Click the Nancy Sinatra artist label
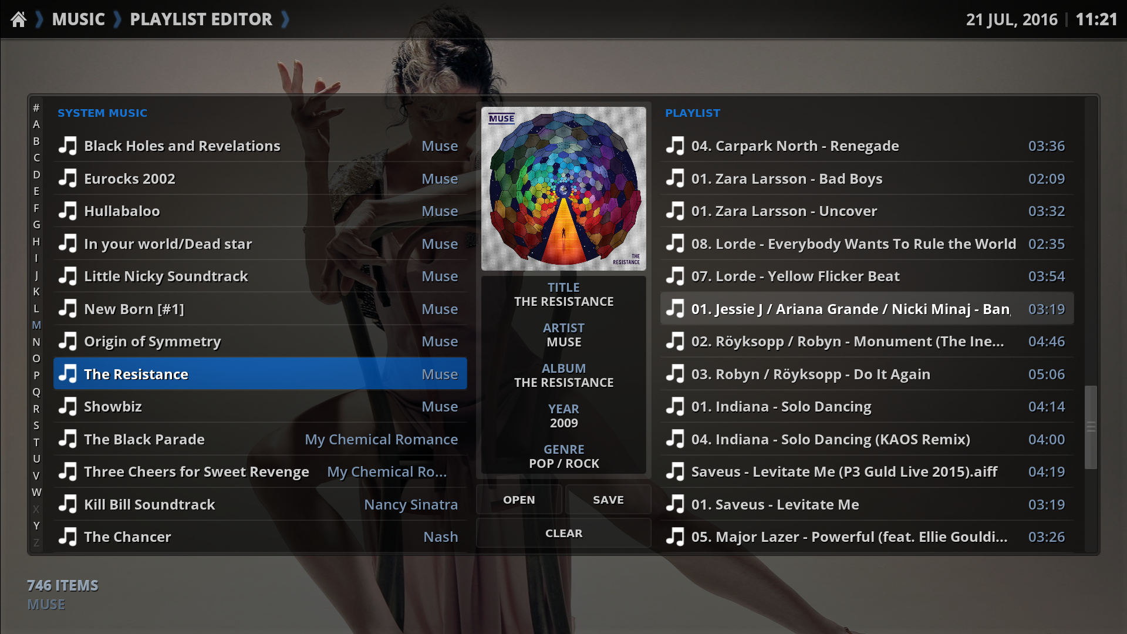The height and width of the screenshot is (634, 1127). point(411,505)
